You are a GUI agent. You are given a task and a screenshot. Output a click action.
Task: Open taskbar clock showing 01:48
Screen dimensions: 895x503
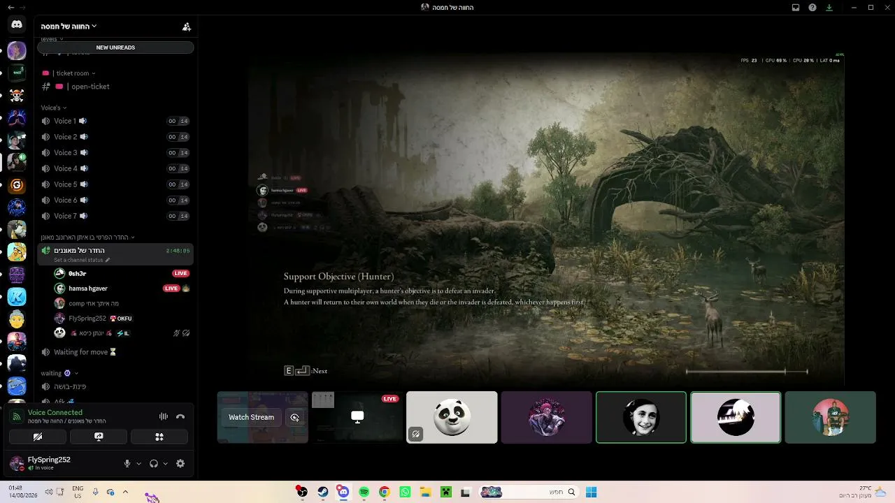coord(23,492)
